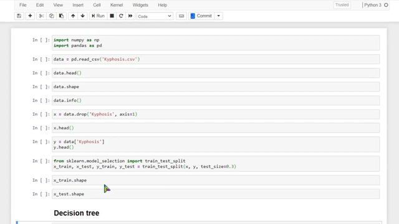Image resolution: width=399 pixels, height=224 pixels.
Task: Open the Edit menu
Action: pos(40,5)
